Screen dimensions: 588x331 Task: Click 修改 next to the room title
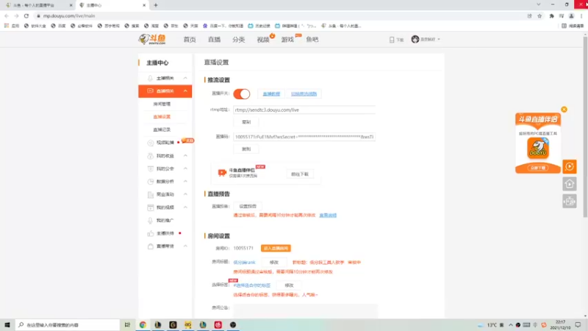274,263
